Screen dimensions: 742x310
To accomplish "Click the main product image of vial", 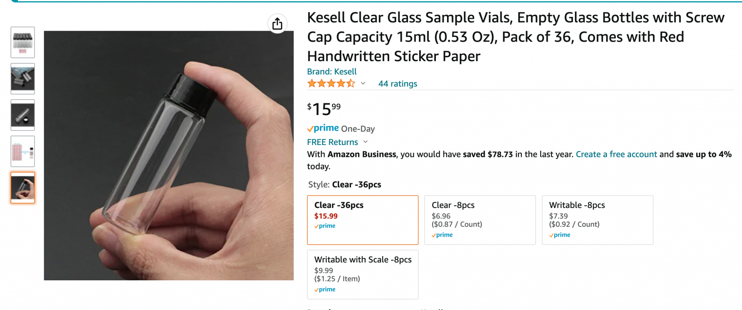I will coord(168,156).
